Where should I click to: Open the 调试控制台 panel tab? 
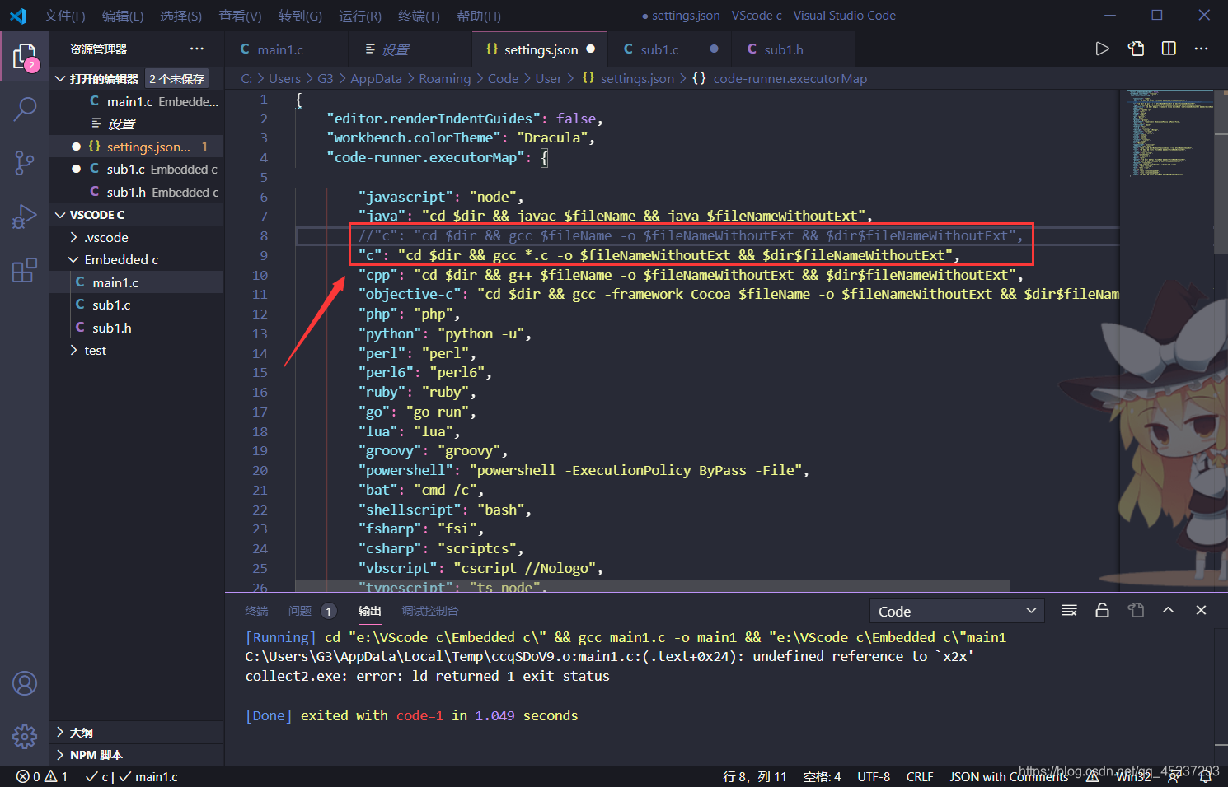tap(429, 611)
